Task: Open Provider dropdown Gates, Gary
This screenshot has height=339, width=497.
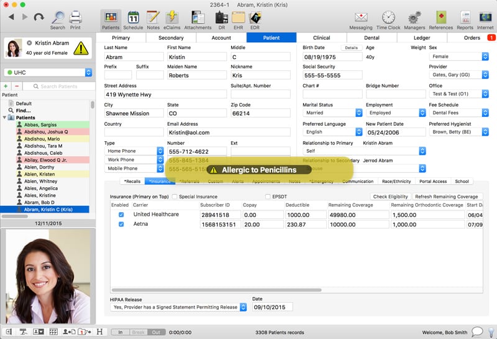Action: [x=458, y=75]
